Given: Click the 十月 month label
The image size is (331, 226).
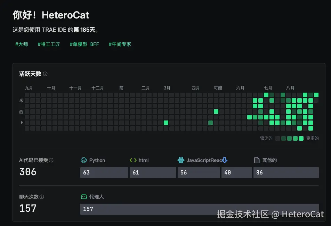Looking at the screenshot, I should 51,88.
